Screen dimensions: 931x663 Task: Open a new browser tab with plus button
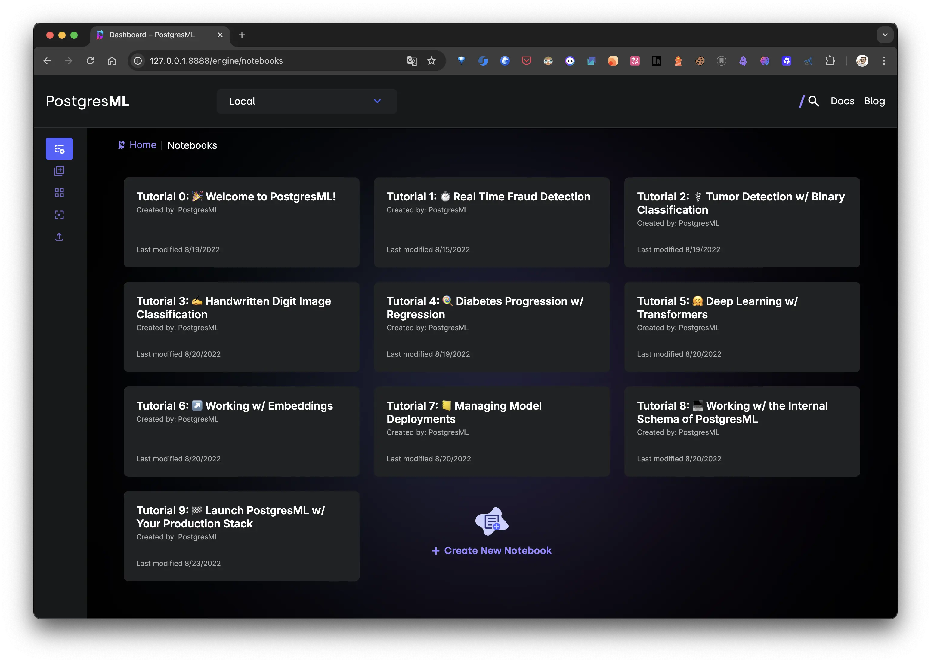coord(242,35)
